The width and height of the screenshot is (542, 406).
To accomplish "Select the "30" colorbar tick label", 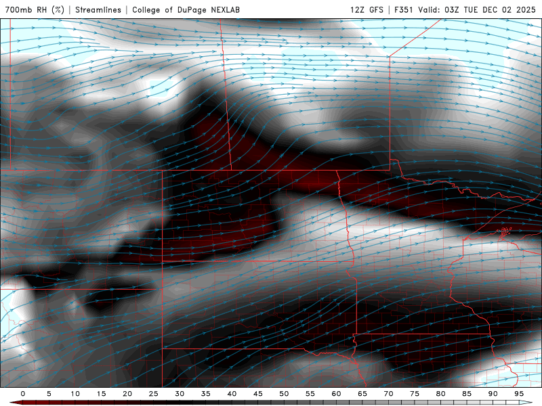I will coord(180,394).
